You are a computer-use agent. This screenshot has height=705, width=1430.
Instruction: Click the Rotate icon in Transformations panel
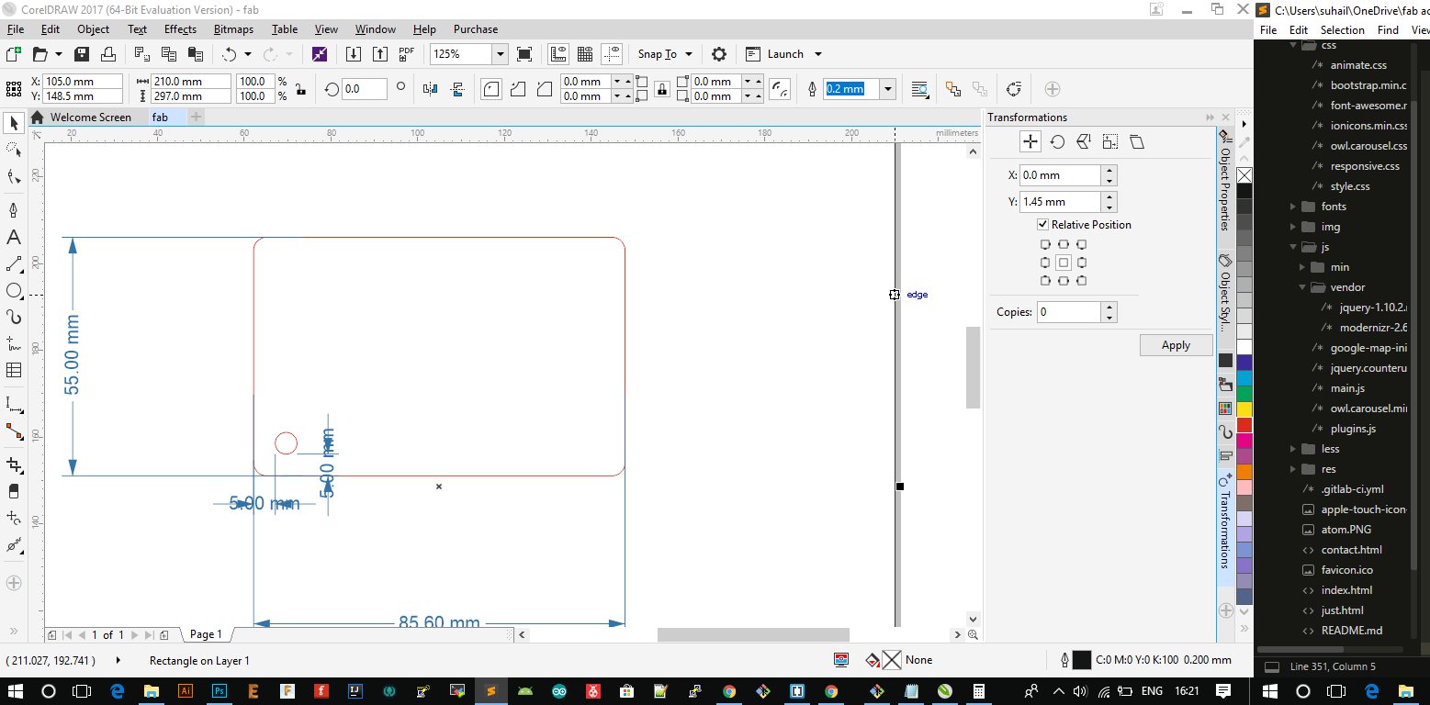coord(1057,141)
